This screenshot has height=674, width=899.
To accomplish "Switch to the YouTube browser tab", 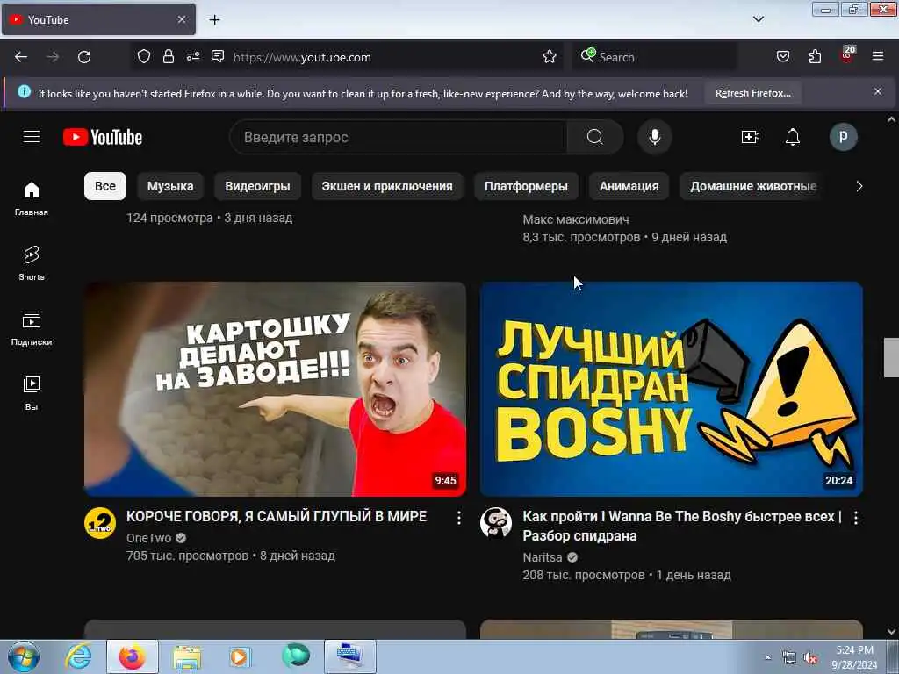I will [x=98, y=19].
